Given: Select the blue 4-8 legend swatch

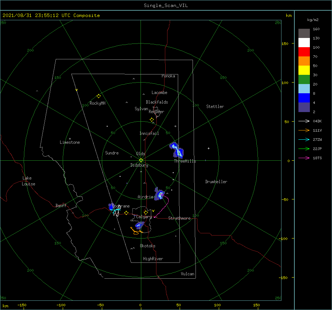Looking at the screenshot, I should pyautogui.click(x=304, y=98).
